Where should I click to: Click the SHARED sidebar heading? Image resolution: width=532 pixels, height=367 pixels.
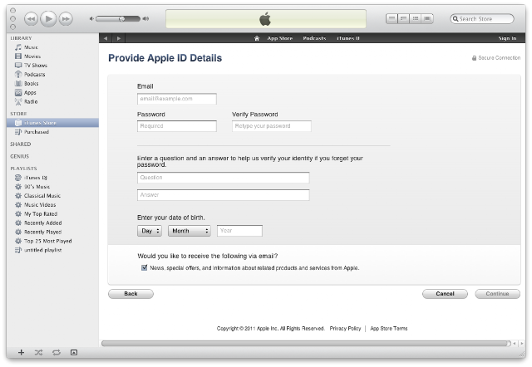click(x=20, y=144)
